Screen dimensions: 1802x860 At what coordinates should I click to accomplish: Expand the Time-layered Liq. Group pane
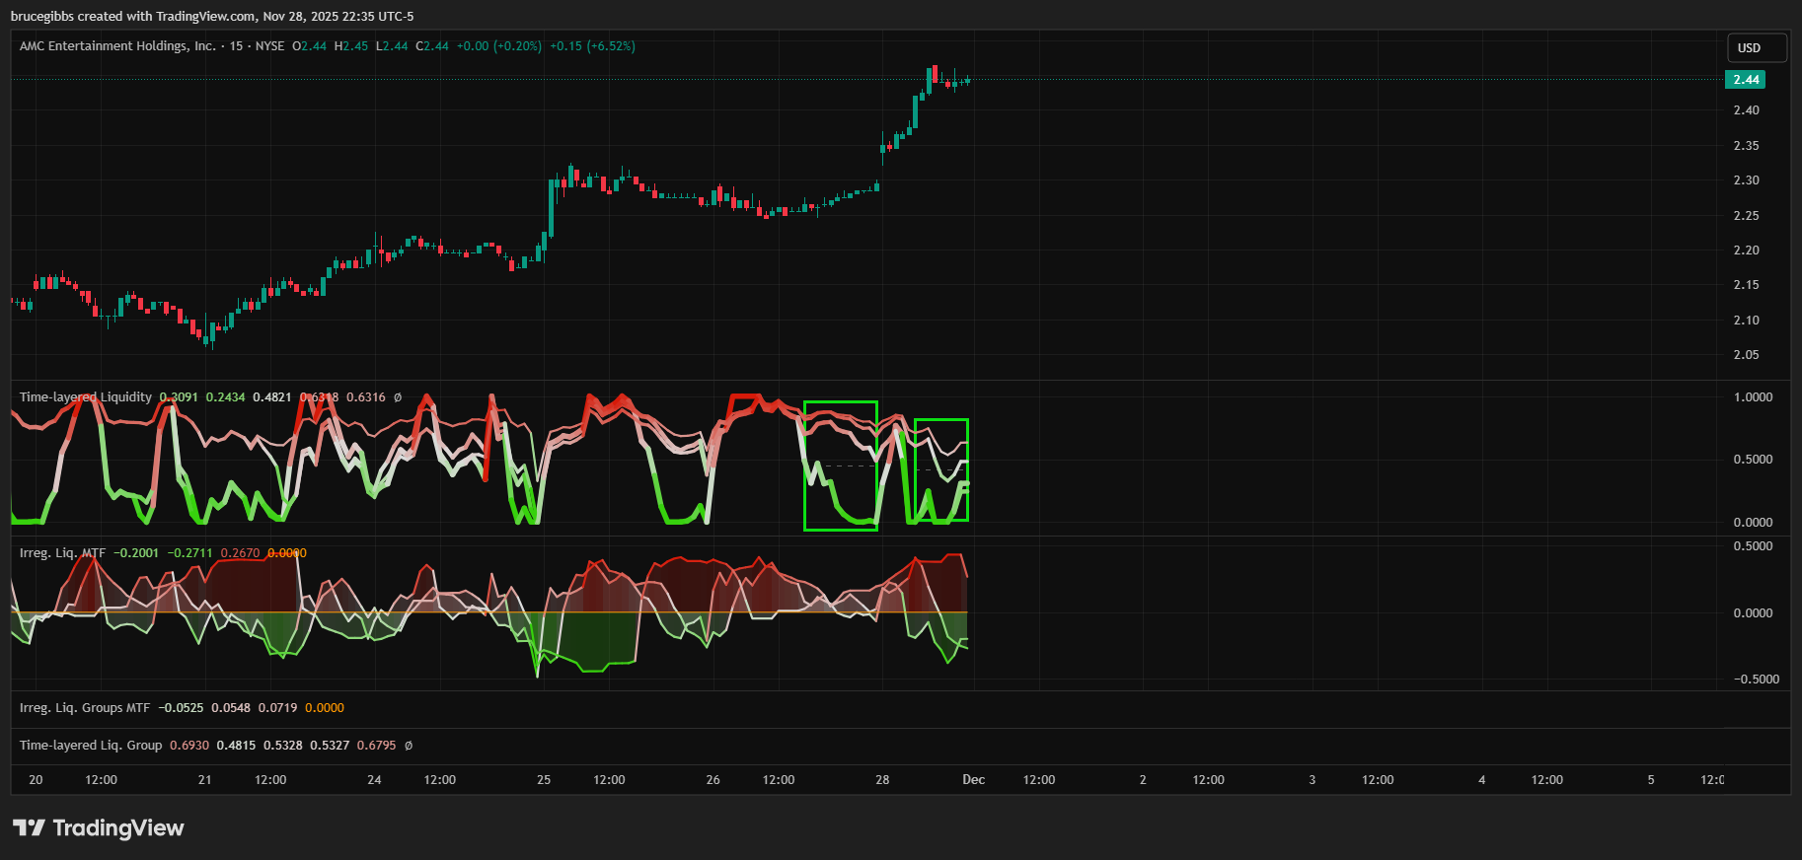tap(91, 746)
